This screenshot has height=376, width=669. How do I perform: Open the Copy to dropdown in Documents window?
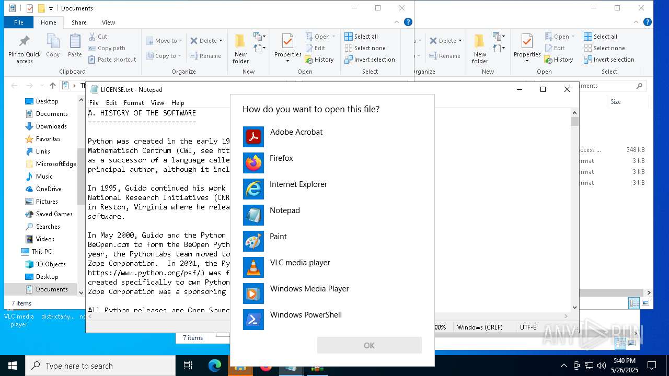164,56
